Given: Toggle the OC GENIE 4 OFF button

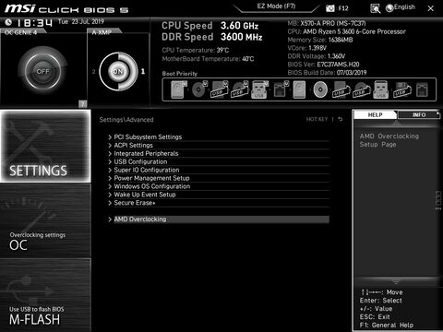Looking at the screenshot, I should pos(42,72).
